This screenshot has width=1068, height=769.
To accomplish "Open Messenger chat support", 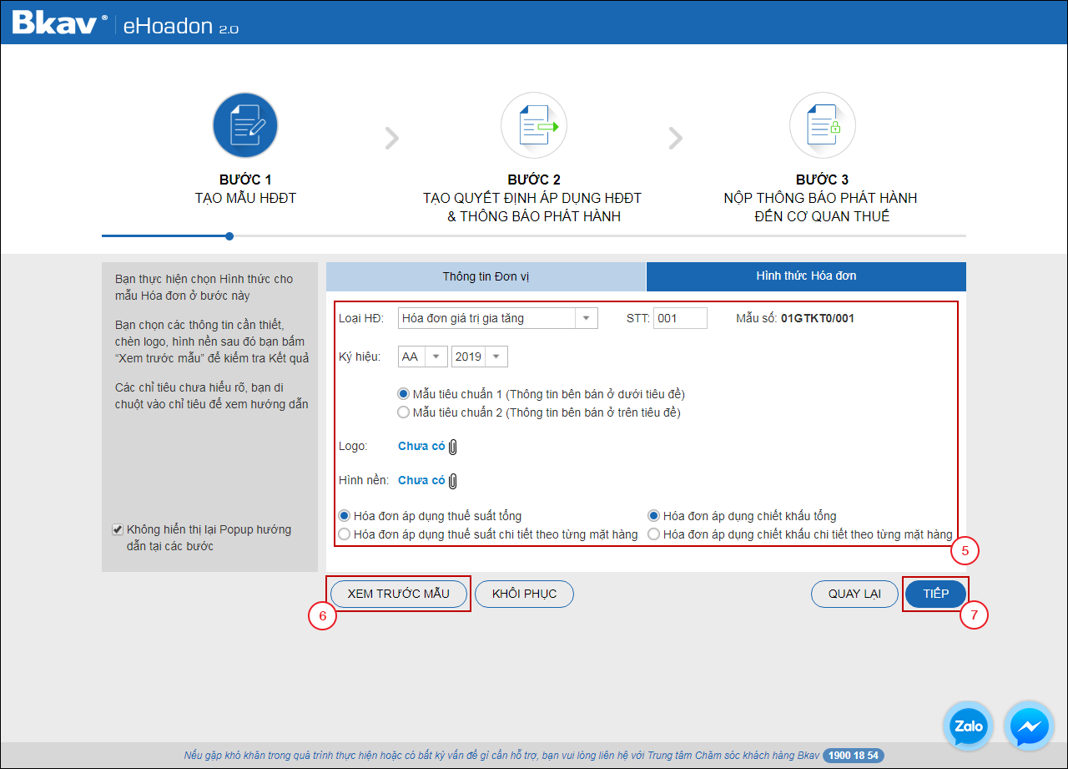I will point(1030,726).
